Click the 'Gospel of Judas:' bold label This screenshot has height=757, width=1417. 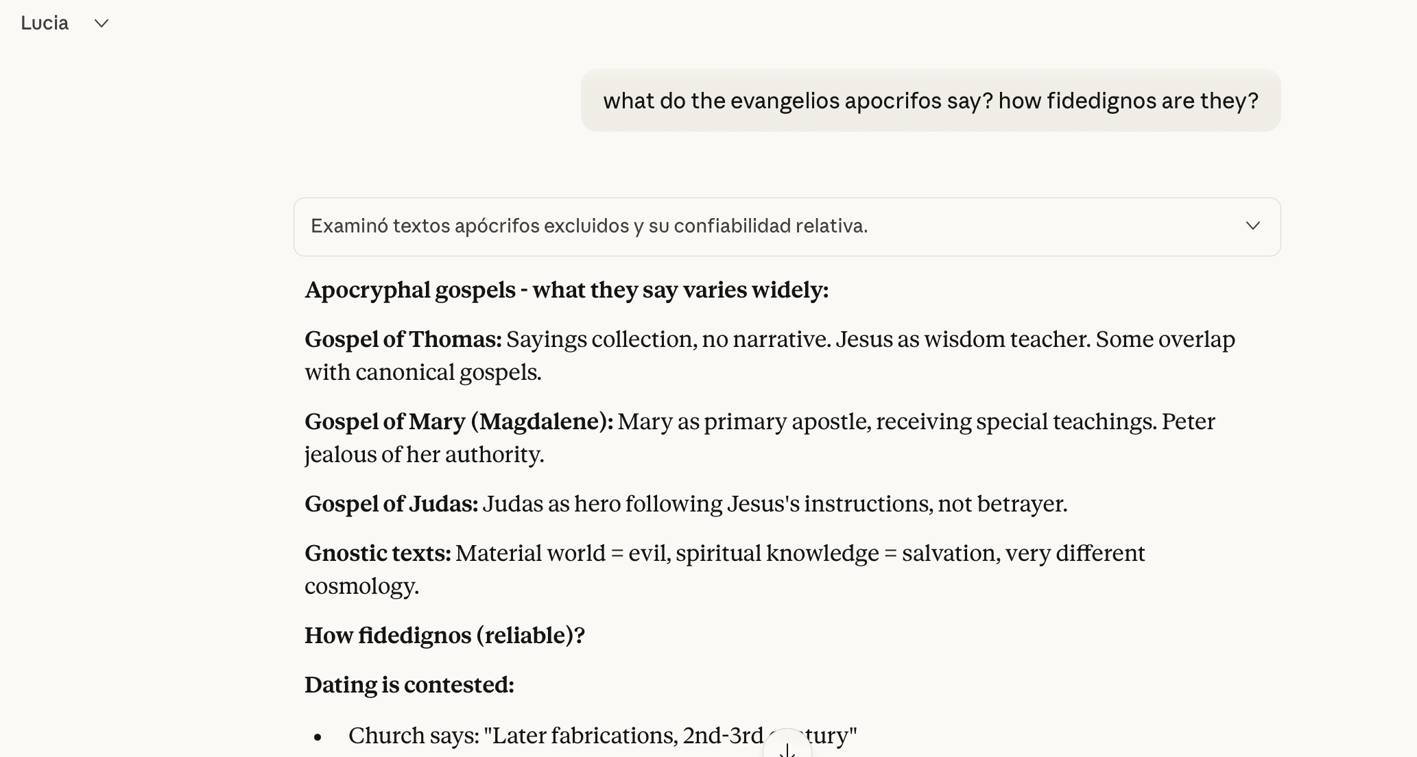[x=391, y=504]
